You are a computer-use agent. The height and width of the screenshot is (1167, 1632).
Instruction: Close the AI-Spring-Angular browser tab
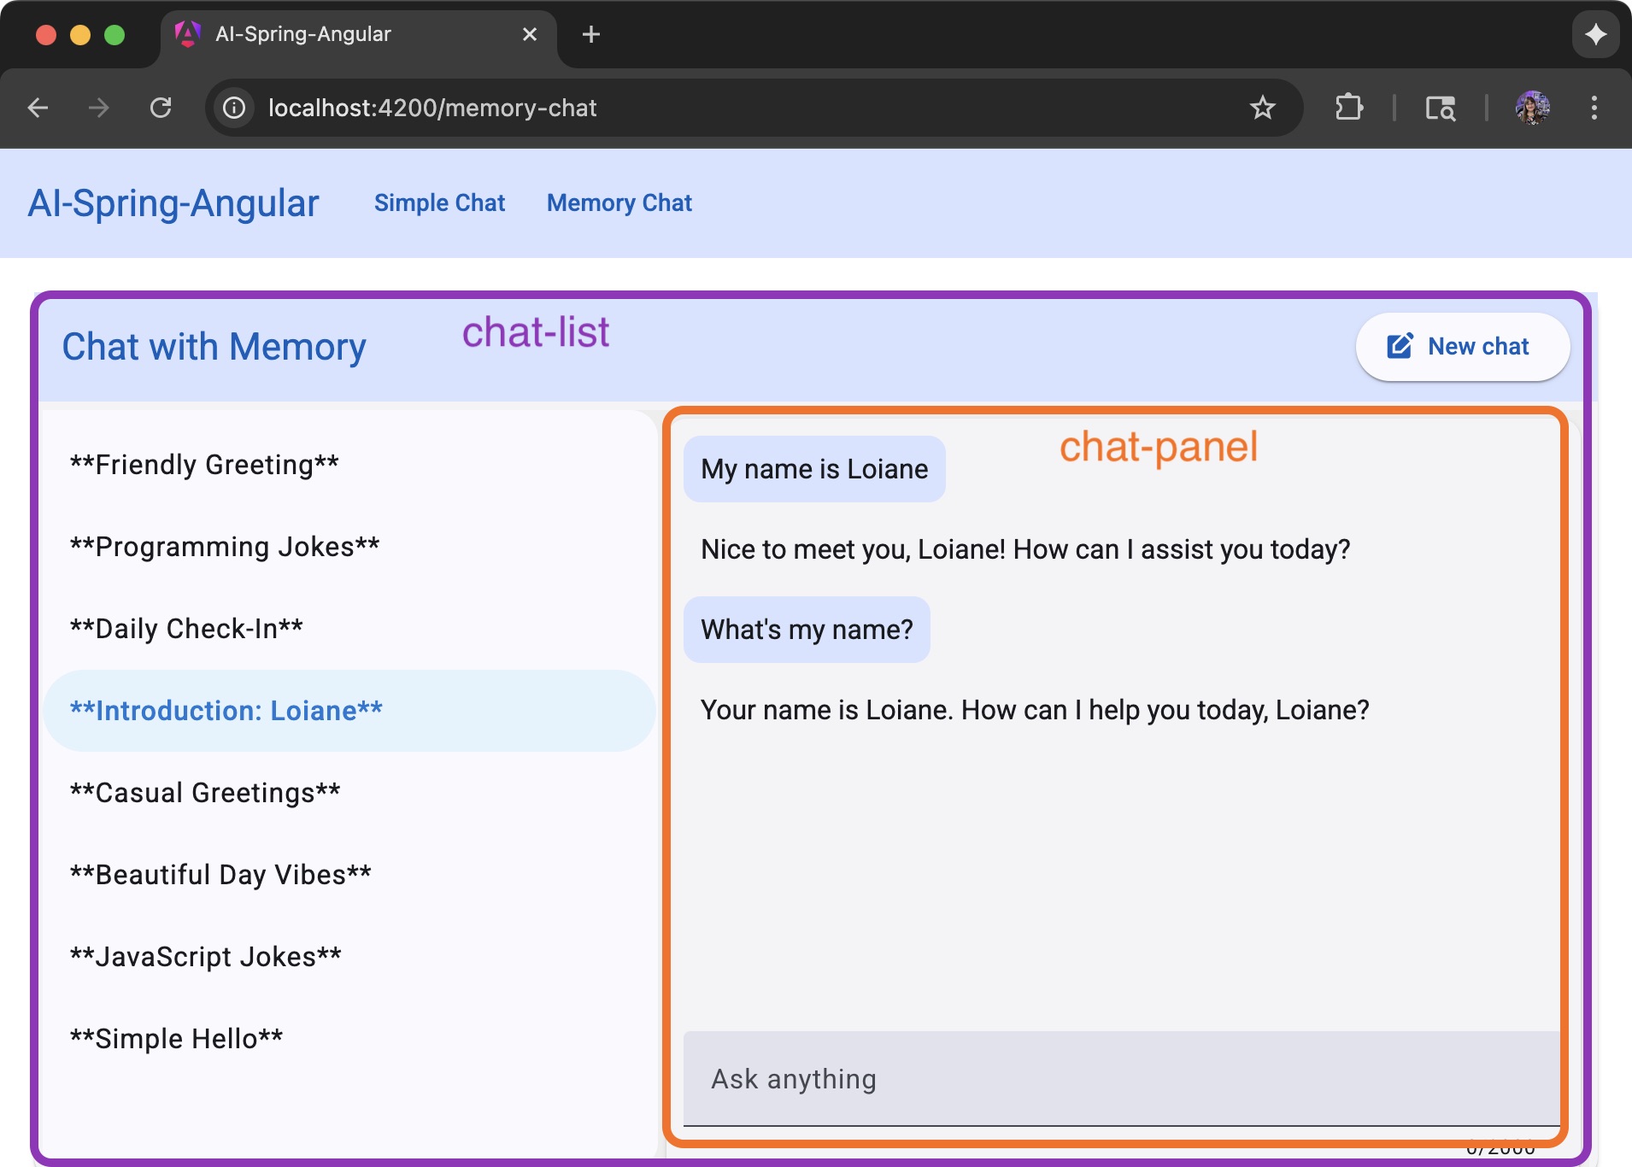[530, 34]
